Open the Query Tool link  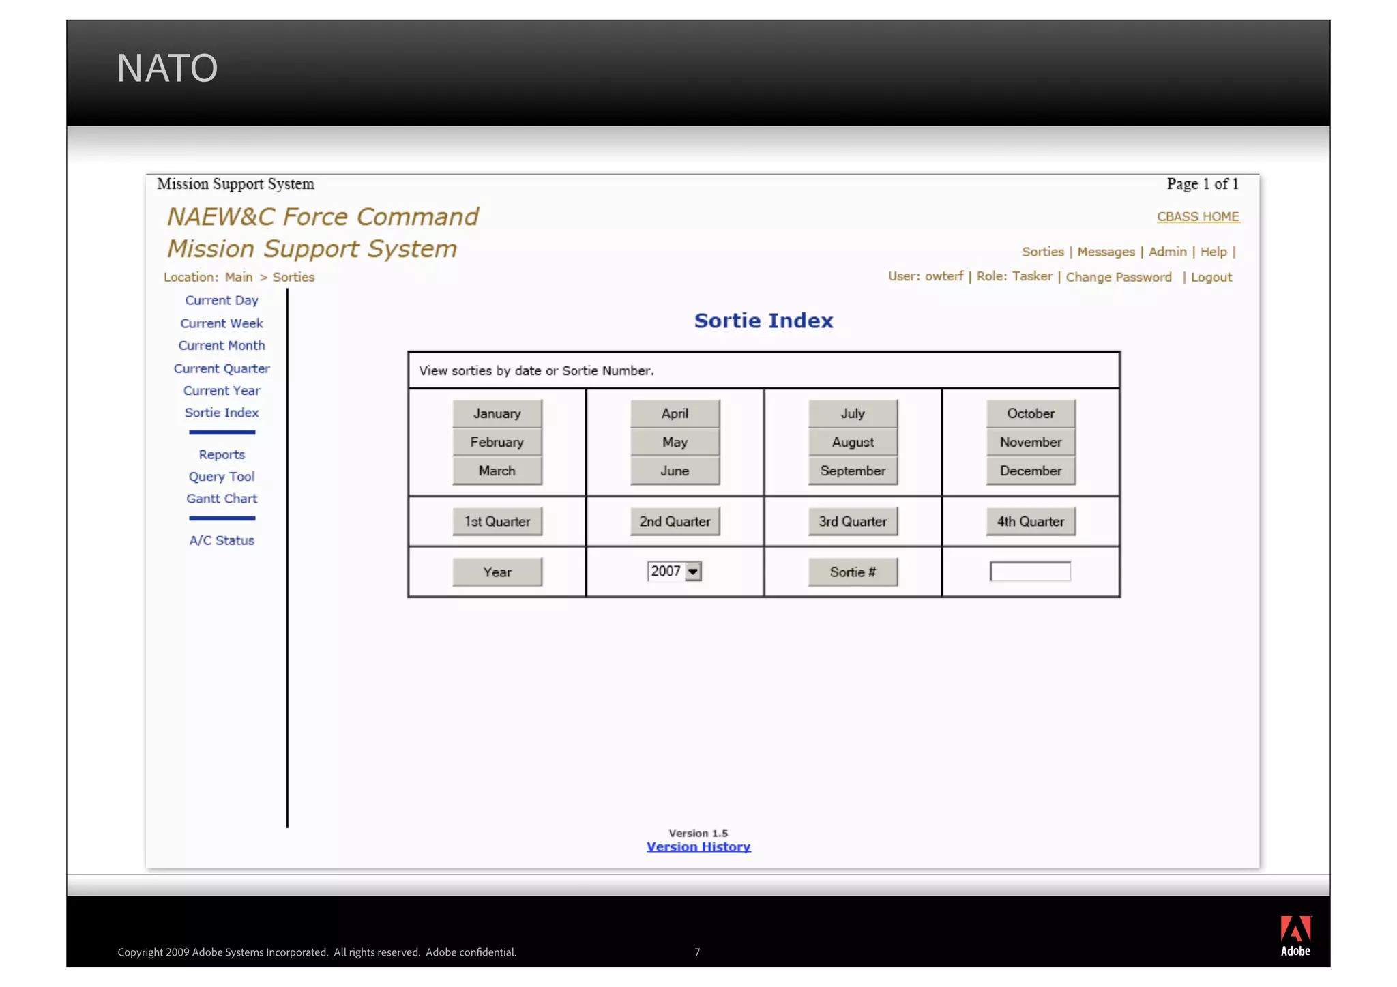click(221, 477)
